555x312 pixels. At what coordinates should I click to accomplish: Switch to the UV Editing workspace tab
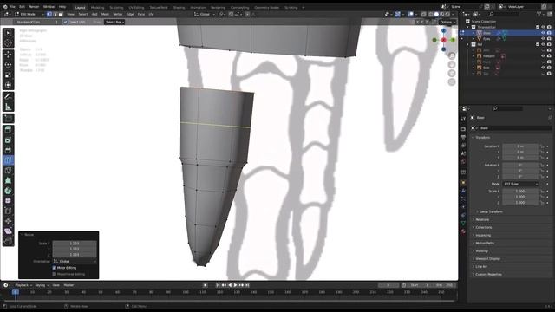pyautogui.click(x=136, y=8)
